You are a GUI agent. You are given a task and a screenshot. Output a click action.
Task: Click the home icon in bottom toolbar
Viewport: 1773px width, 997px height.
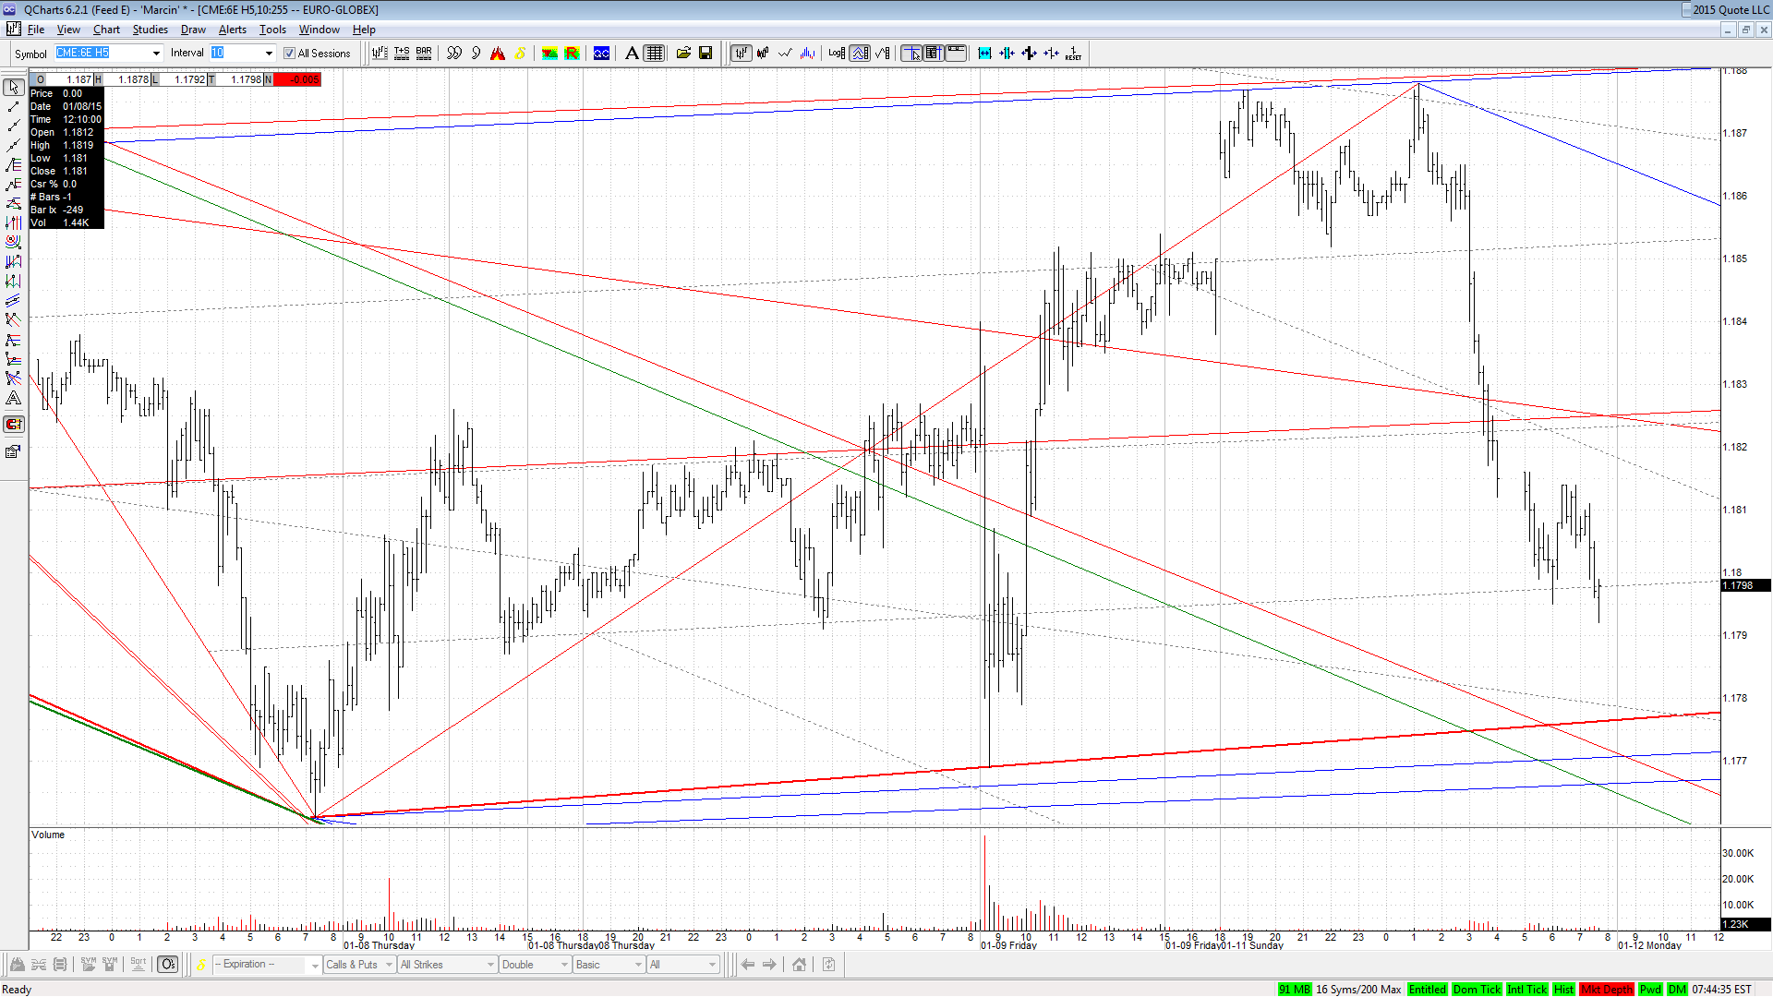799,965
